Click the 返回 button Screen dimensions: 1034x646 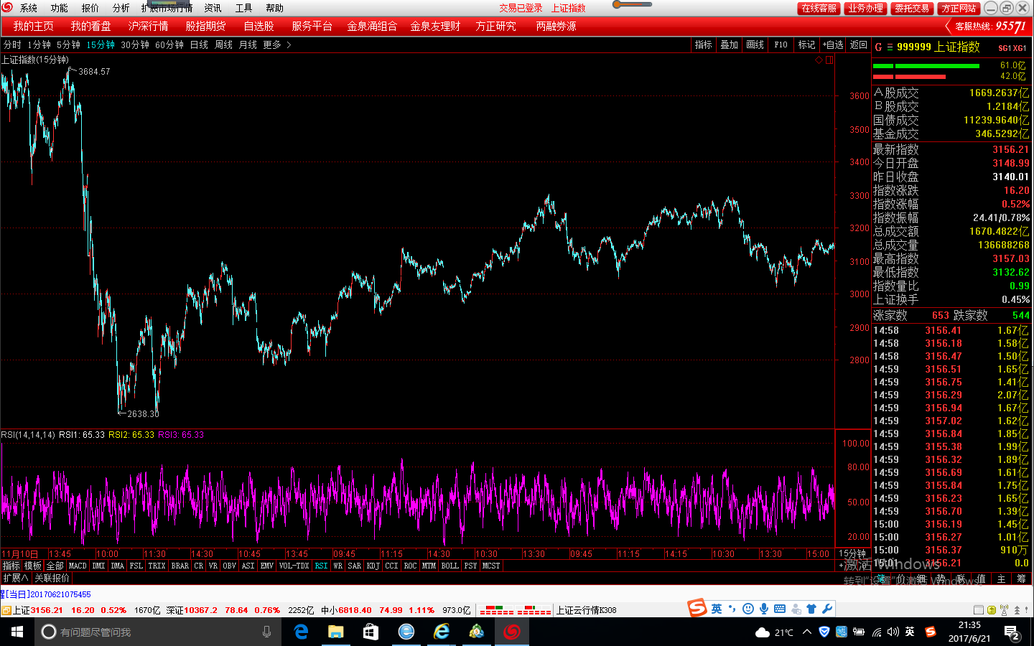coord(859,45)
